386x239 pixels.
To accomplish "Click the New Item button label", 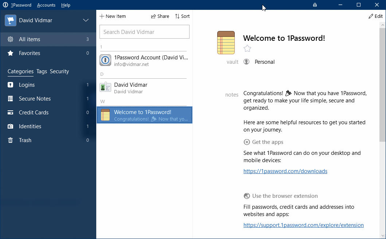I will click(116, 16).
